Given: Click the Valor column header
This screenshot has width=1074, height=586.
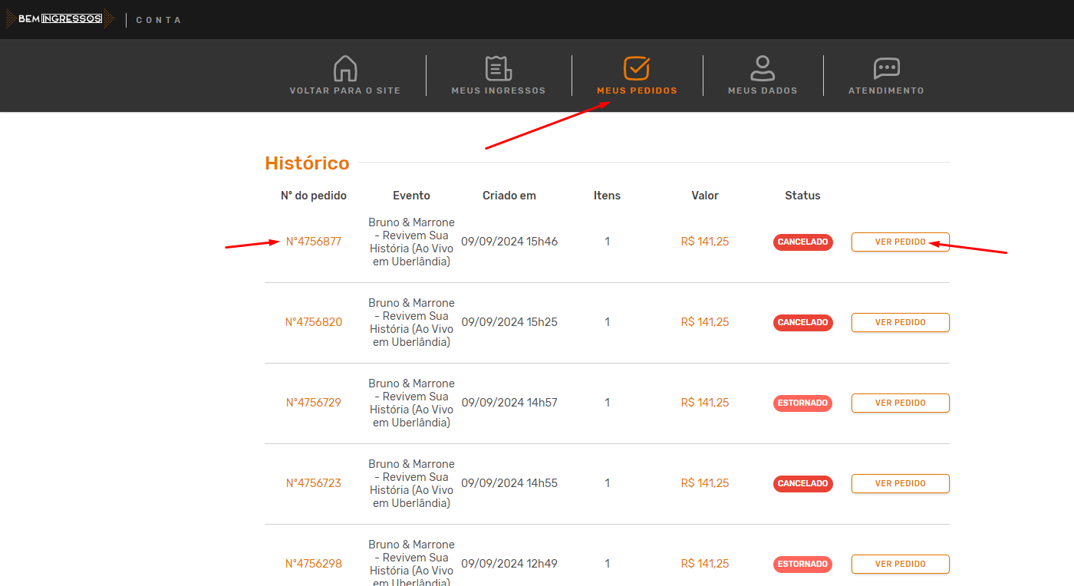Looking at the screenshot, I should pos(705,196).
